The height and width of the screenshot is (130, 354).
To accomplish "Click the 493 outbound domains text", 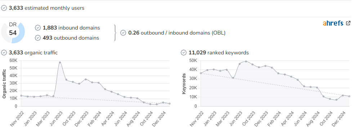I will (x=71, y=38).
